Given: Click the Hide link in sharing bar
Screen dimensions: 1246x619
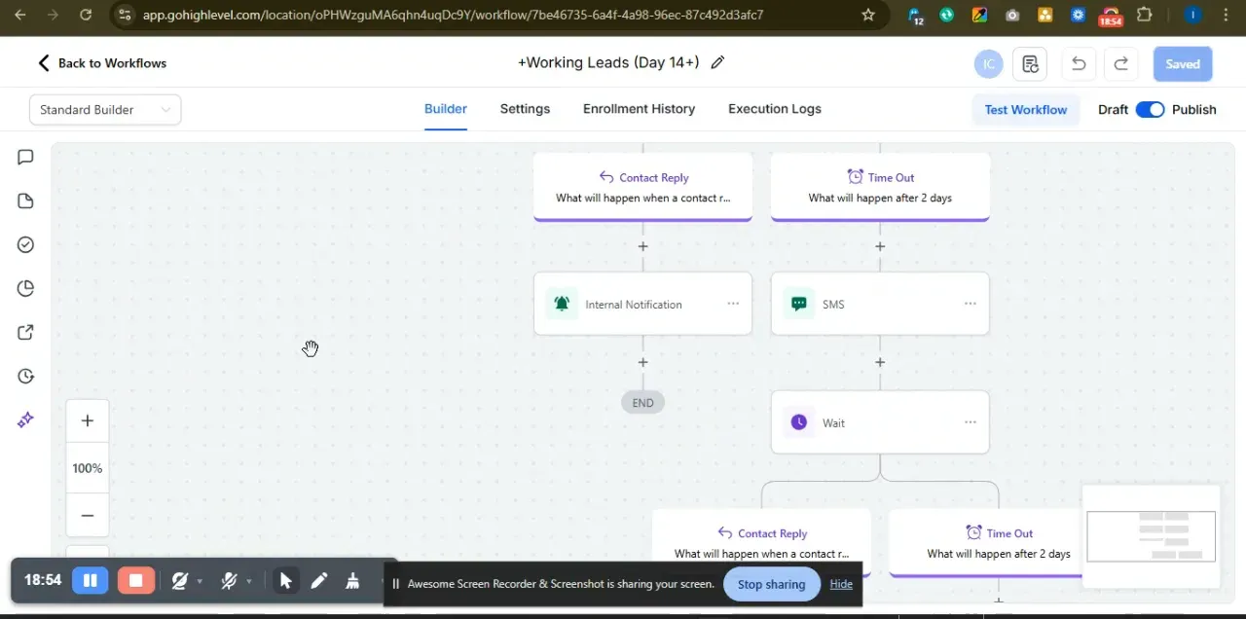Looking at the screenshot, I should click(841, 584).
